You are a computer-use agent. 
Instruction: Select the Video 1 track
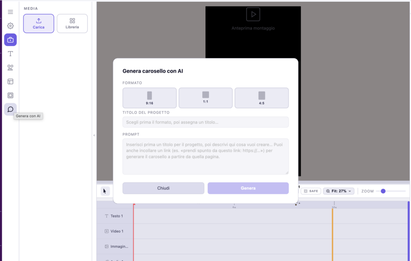[115, 231]
